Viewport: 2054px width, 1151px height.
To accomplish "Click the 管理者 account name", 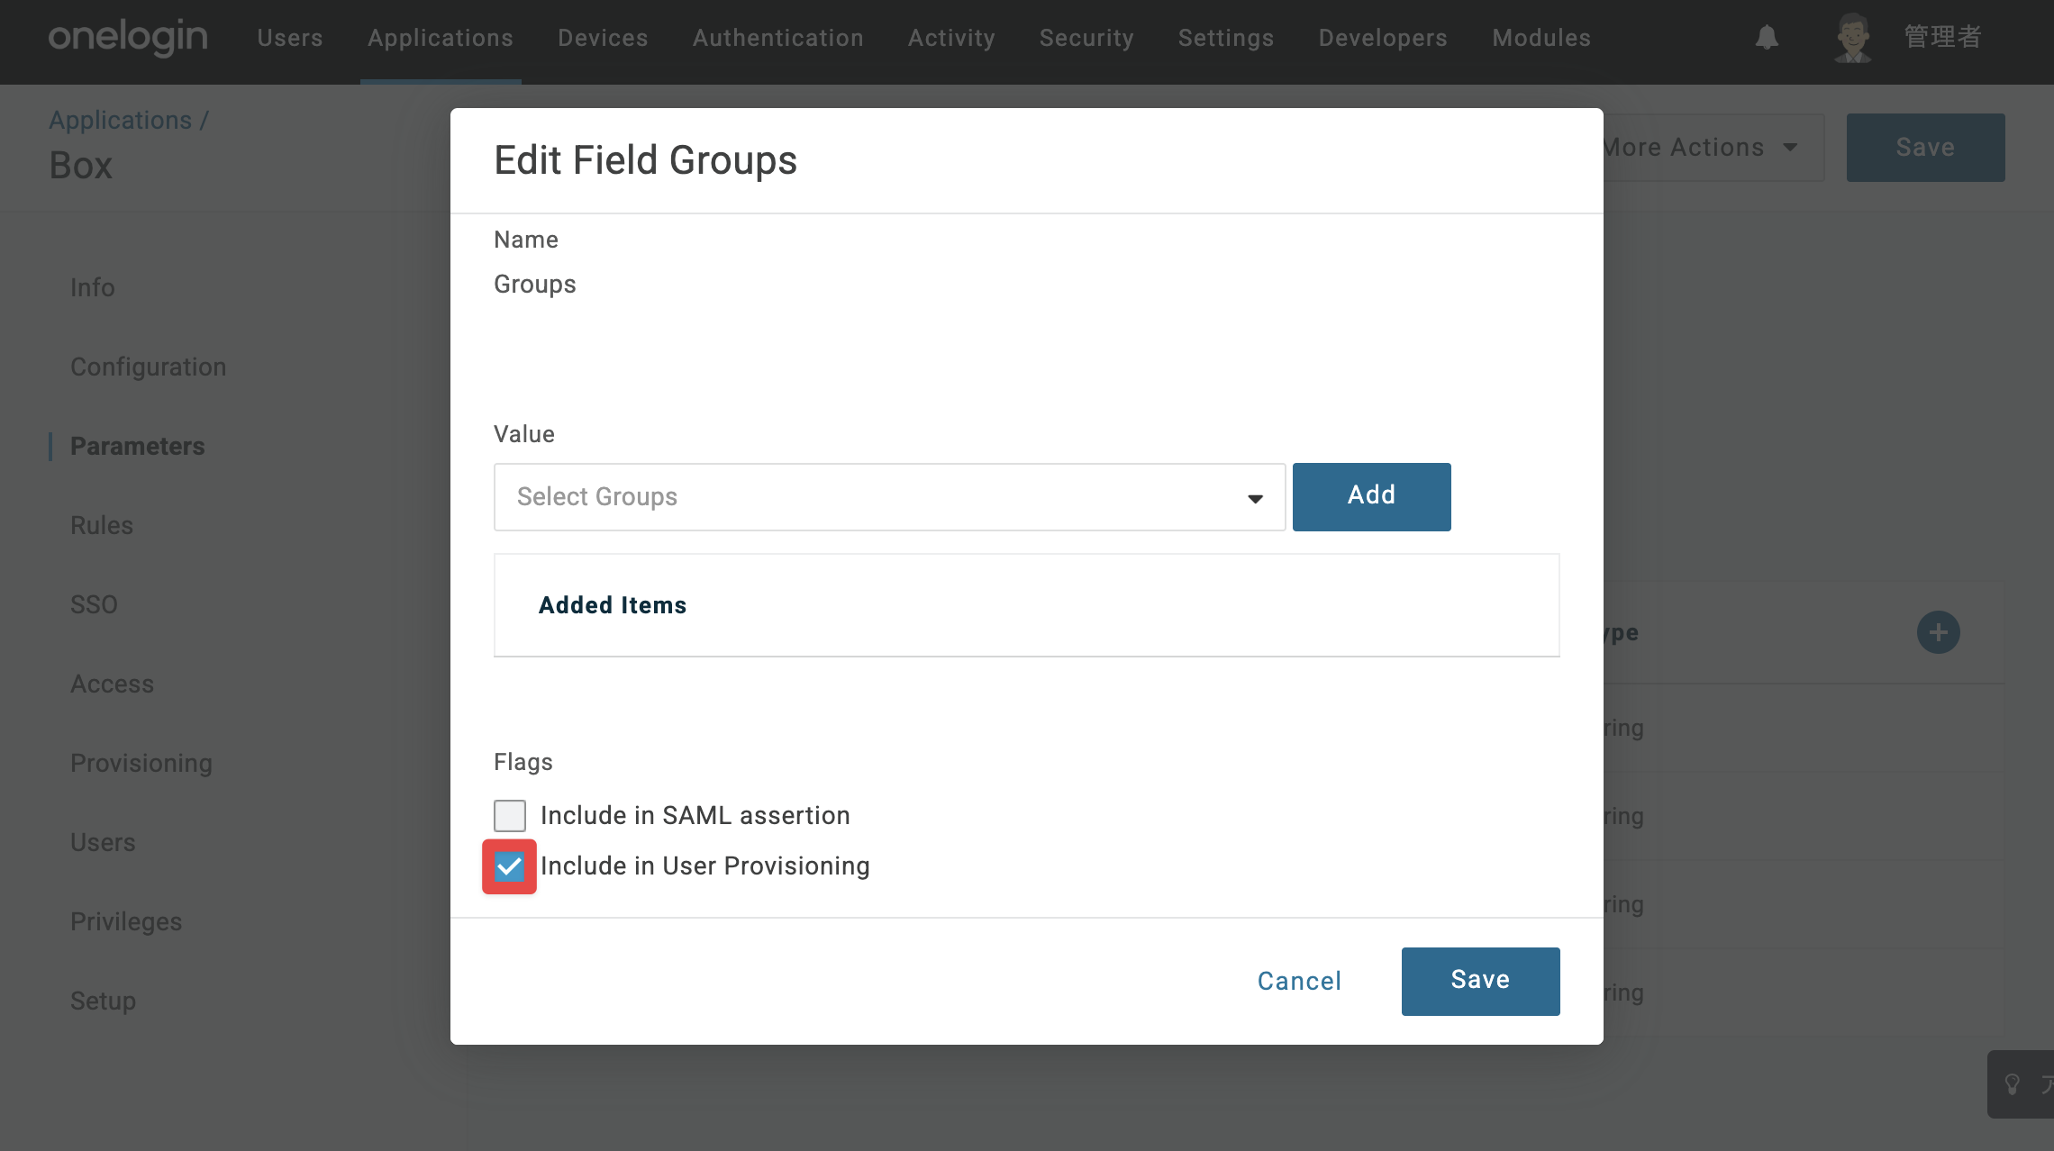I will pos(1942,37).
